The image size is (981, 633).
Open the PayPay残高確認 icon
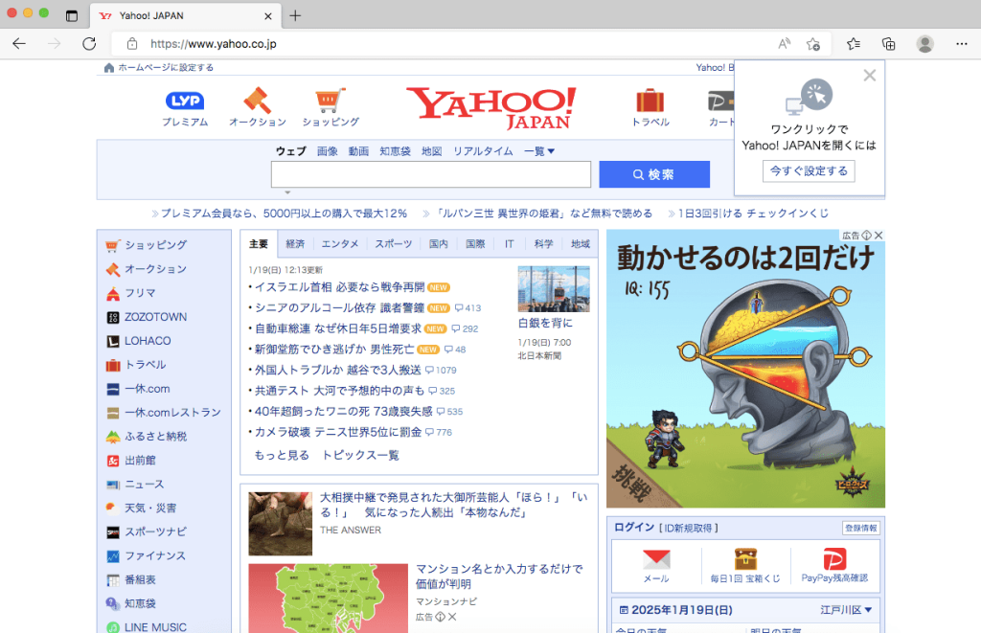click(x=834, y=559)
